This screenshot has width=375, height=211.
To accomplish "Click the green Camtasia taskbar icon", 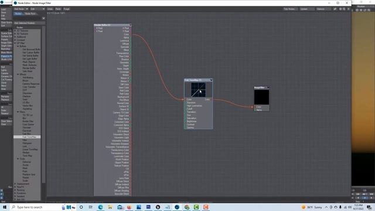I will tap(196, 207).
